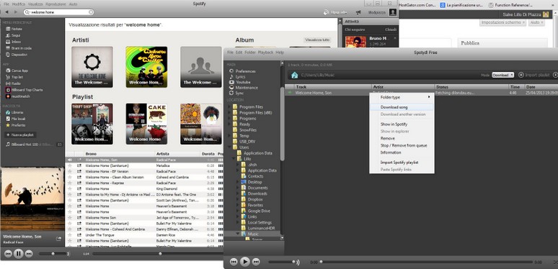Open Cerca App in Spotify

tap(17, 70)
